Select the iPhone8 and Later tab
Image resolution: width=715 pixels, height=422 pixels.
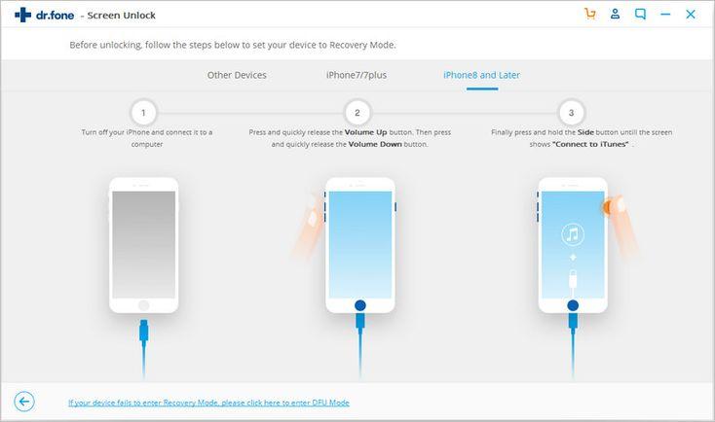pyautogui.click(x=481, y=75)
